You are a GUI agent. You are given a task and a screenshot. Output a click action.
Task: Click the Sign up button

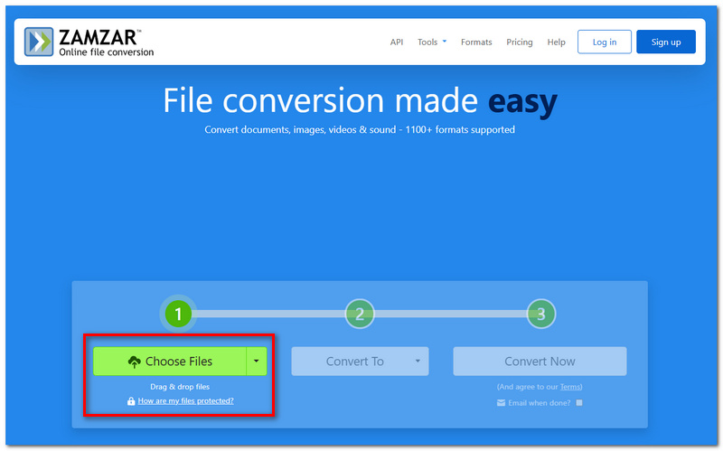pyautogui.click(x=666, y=42)
